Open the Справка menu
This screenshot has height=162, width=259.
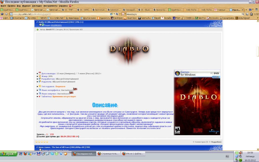pos(63,6)
